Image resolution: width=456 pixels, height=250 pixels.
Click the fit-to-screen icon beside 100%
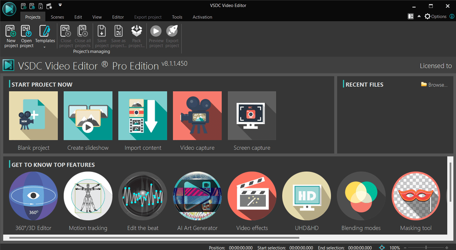[x=382, y=247]
